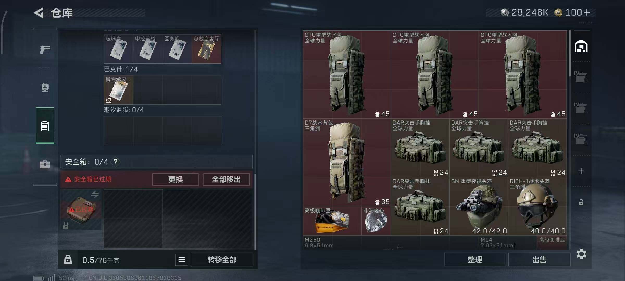This screenshot has height=281, width=625.
Task: Click the 更换 button
Action: coord(176,179)
